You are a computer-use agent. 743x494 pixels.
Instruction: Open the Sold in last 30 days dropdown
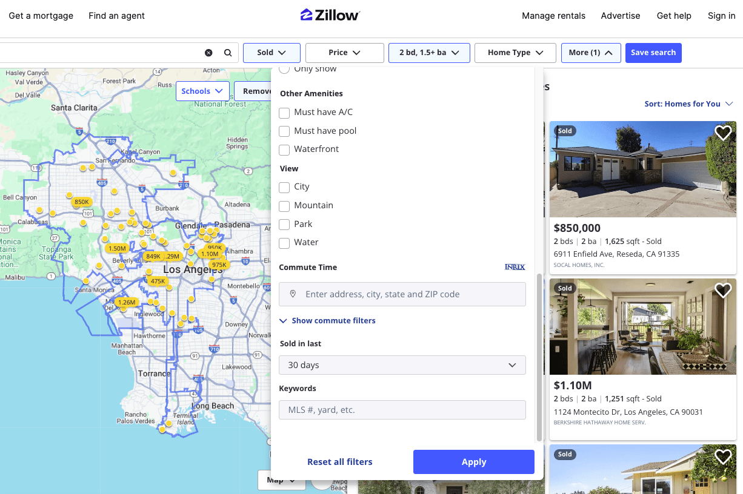pyautogui.click(x=402, y=365)
